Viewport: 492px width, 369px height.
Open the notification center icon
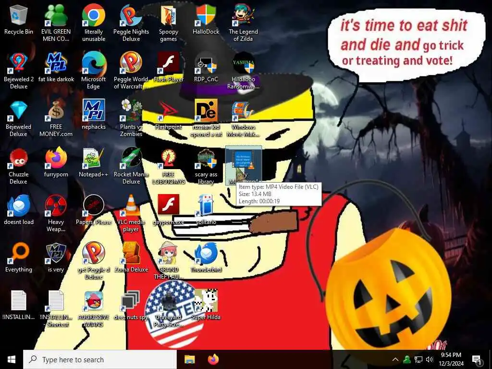coord(477,360)
